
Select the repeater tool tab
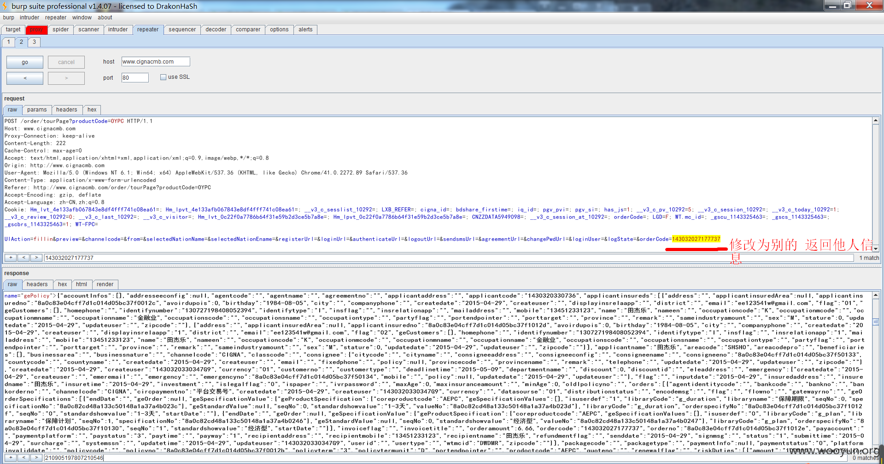pos(148,29)
